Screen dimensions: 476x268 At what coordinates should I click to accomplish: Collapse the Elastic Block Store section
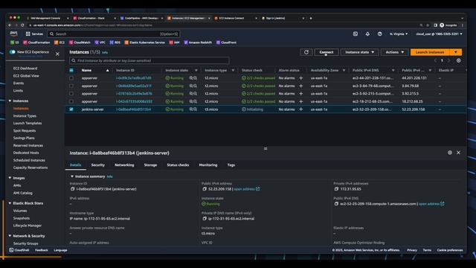tap(10, 203)
